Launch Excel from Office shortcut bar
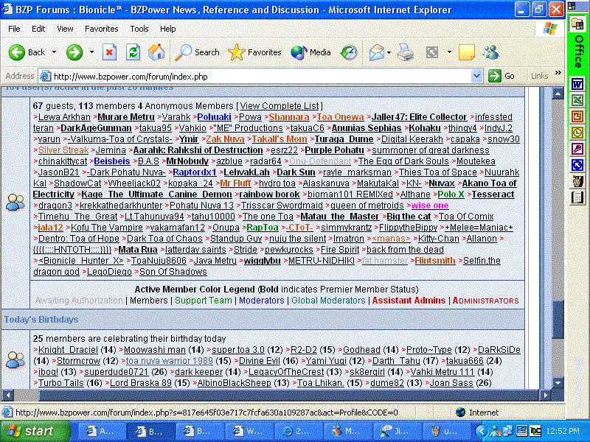 [x=577, y=99]
